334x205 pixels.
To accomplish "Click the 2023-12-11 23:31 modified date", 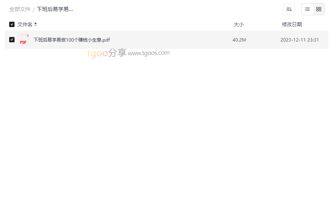I will click(x=300, y=40).
